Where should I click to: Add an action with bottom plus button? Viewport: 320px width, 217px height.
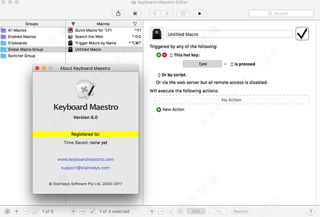click(152, 211)
